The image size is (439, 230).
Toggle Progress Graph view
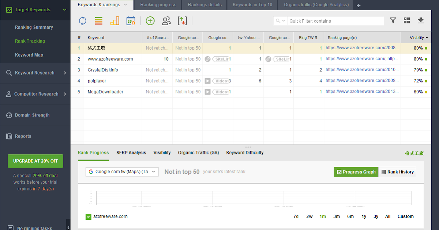coord(356,172)
